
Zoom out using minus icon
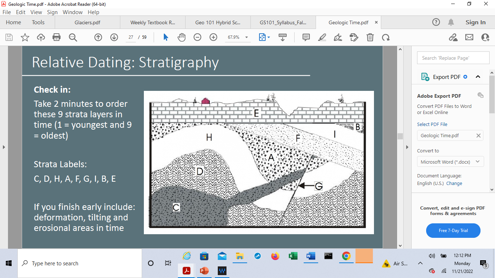coord(197,37)
